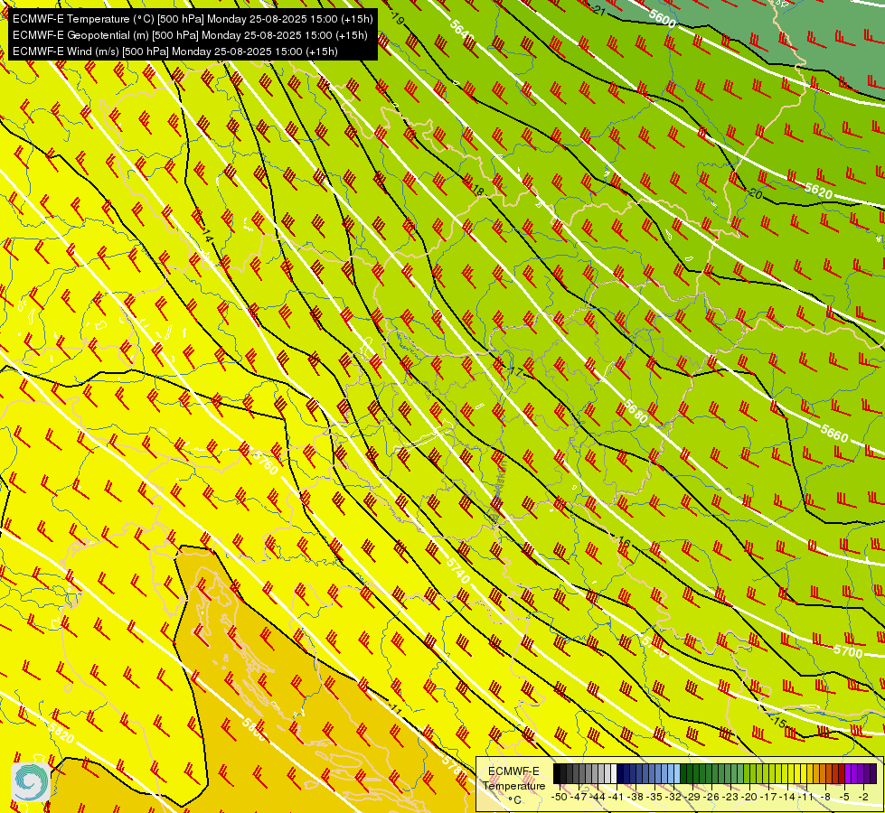Click the -35 value under the legend
885x813 pixels.
click(654, 797)
